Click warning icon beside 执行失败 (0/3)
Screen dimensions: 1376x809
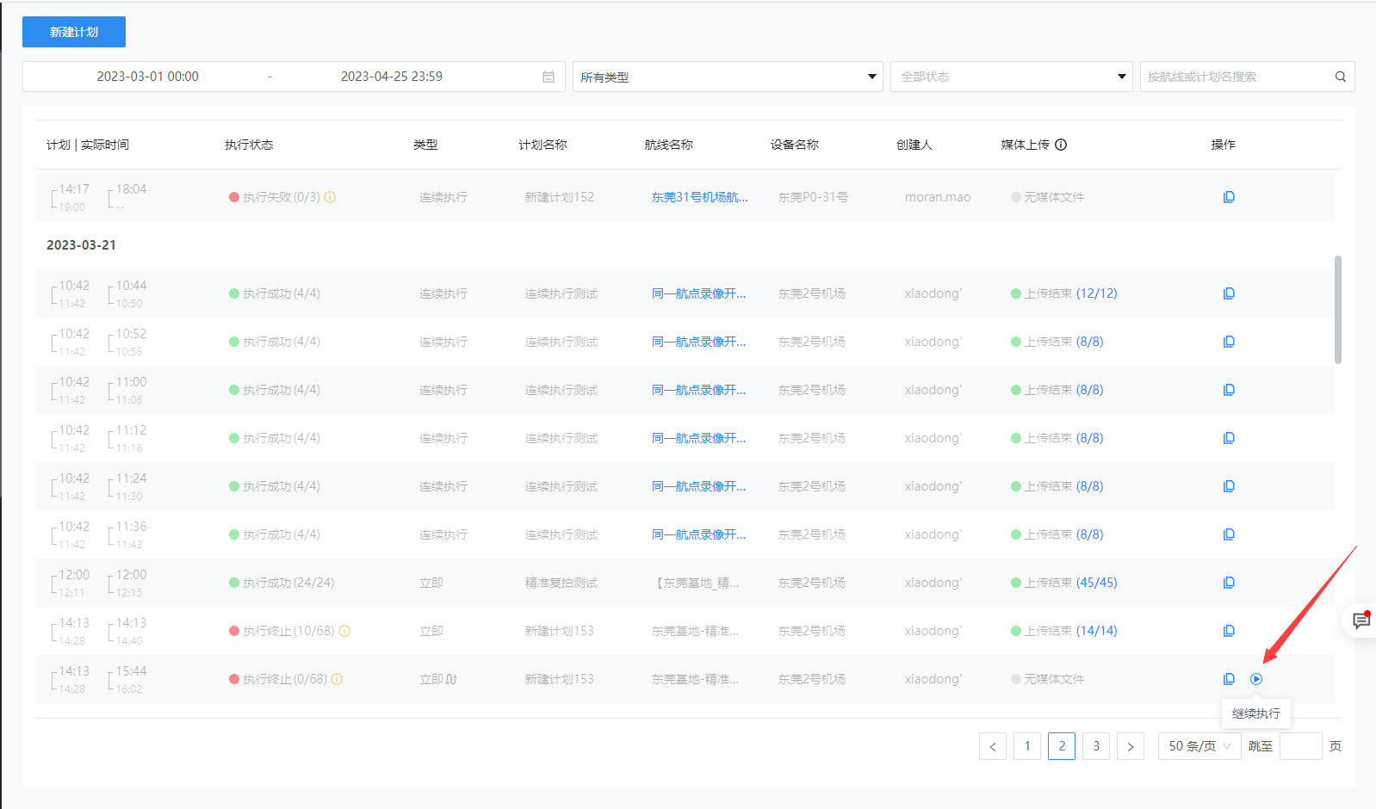pos(330,197)
